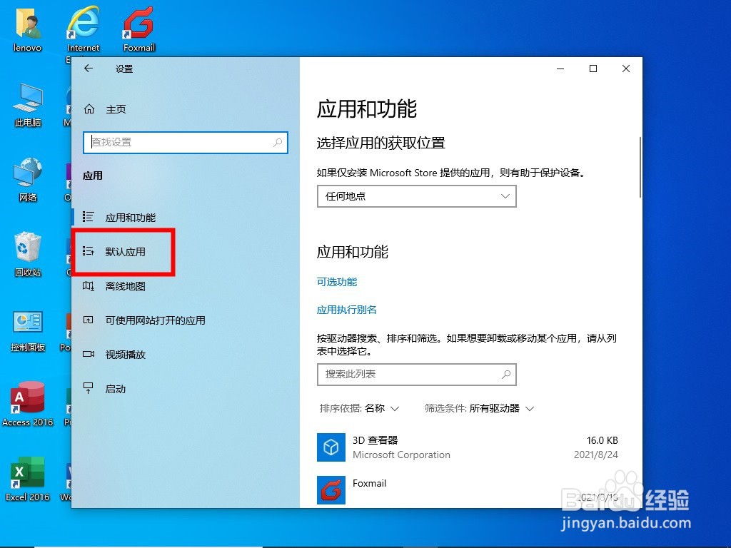Click the settings window scrollbar
Screen dimensions: 731x548
pos(640,167)
